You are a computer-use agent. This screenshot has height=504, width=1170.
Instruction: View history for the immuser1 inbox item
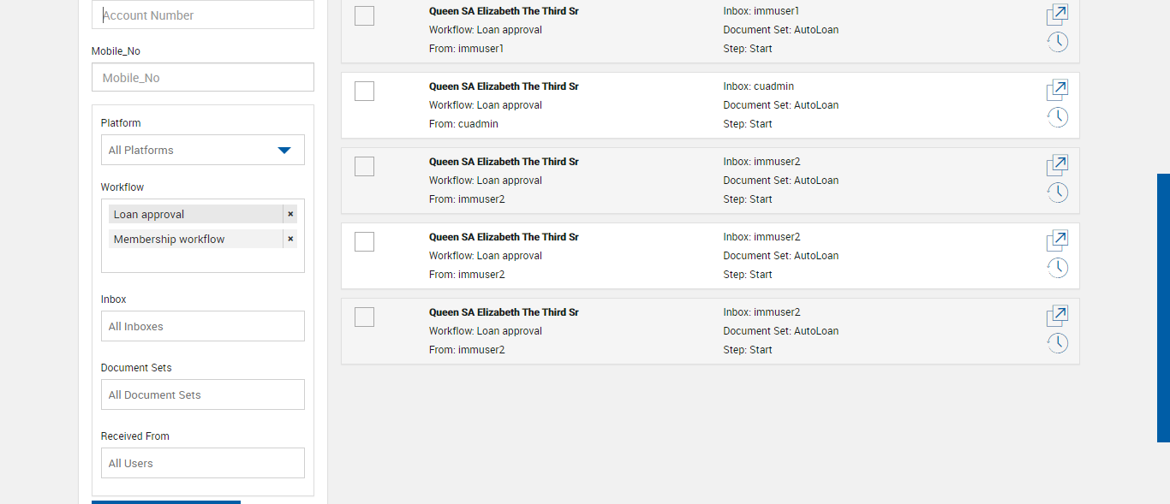[1058, 42]
